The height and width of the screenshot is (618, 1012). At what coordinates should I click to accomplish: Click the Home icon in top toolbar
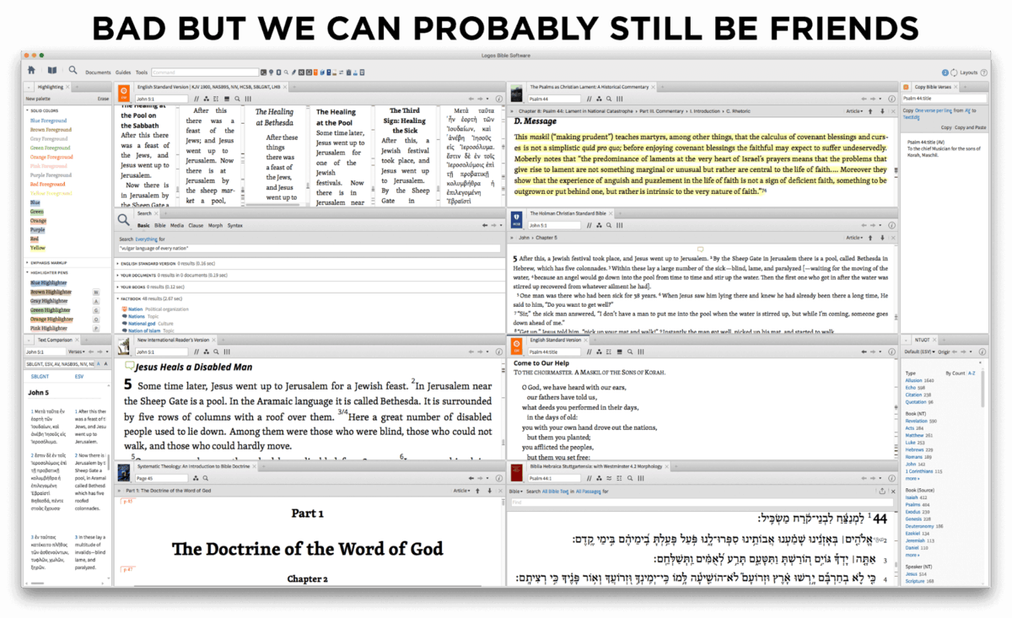click(x=32, y=72)
